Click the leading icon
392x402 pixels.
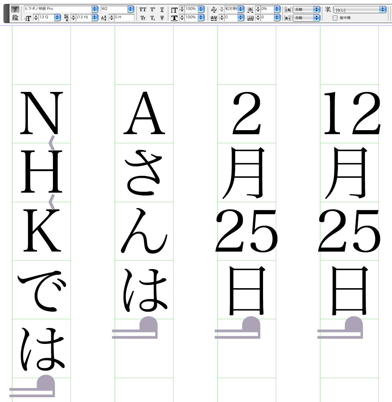[66, 18]
